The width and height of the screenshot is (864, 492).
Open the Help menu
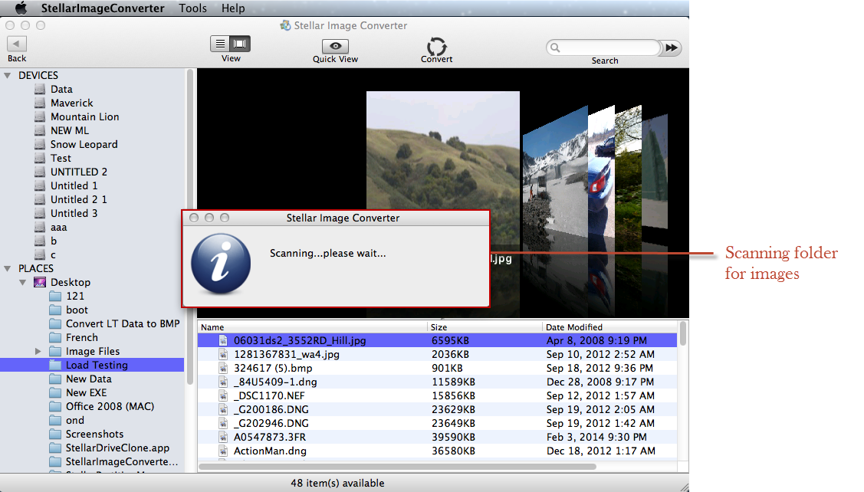pos(233,8)
